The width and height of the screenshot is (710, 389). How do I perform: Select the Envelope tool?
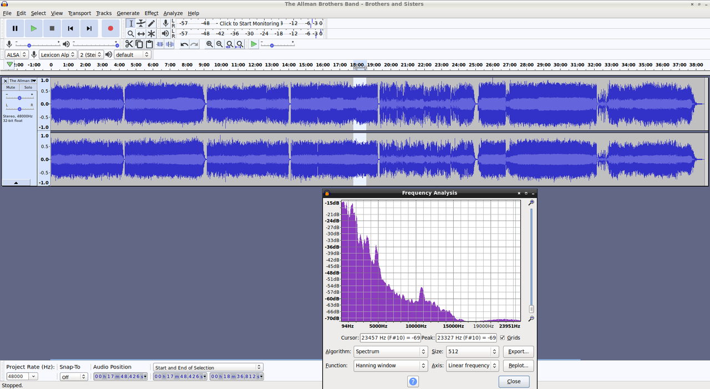[x=141, y=23]
